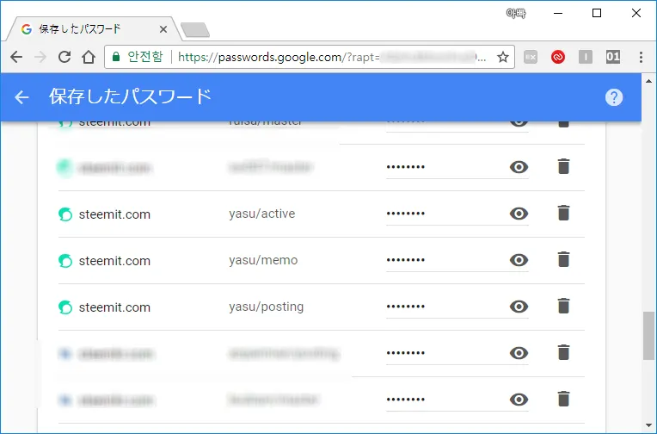Delete the yasu/posting password entry
This screenshot has width=657, height=434.
pos(563,306)
